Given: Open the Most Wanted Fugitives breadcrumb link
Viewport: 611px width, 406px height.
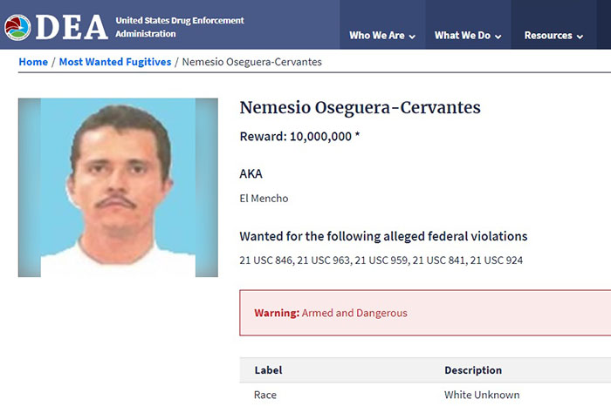Looking at the screenshot, I should 114,62.
